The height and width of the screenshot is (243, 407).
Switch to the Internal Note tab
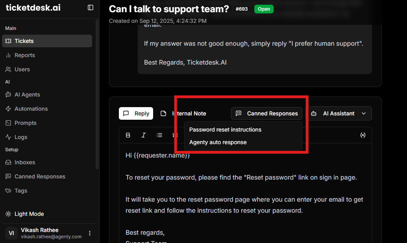[x=183, y=113]
